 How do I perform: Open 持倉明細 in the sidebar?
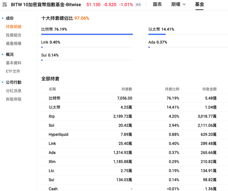click(14, 27)
